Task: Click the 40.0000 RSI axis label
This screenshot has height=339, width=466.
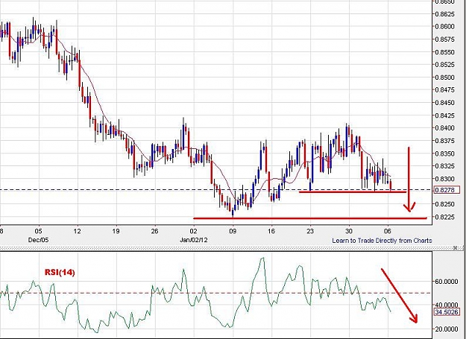Action: 446,305
